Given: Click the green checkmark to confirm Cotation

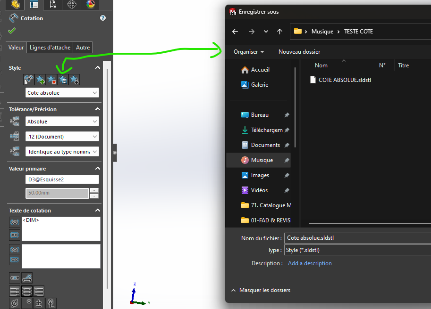Looking at the screenshot, I should [12, 31].
